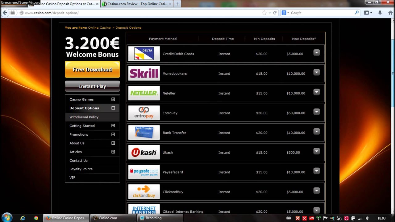
Task: Click the taskbar clock 18:03
Action: [x=381, y=218]
